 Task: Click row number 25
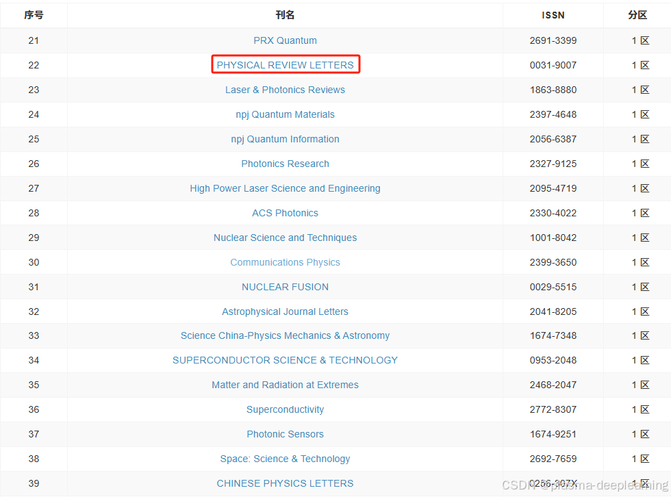coord(34,139)
